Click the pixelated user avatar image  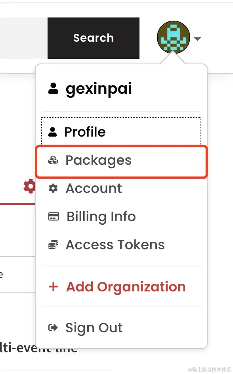(174, 37)
